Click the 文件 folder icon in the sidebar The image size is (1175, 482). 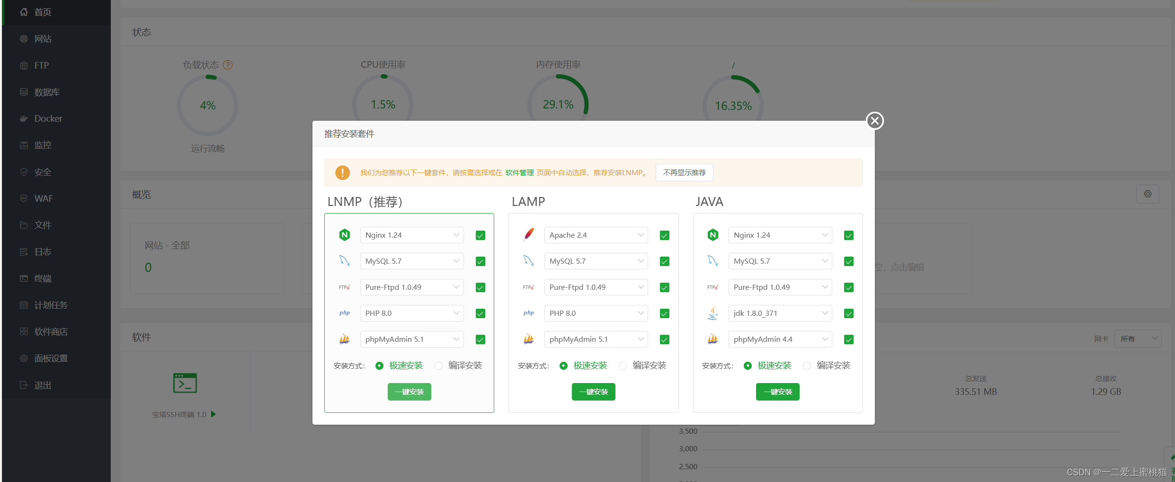pyautogui.click(x=24, y=225)
